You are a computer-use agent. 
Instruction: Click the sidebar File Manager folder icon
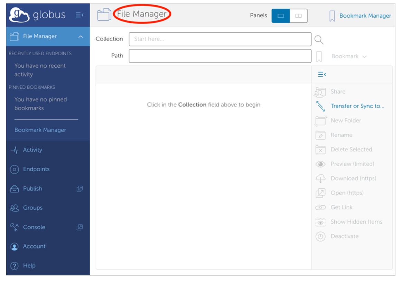pyautogui.click(x=15, y=37)
